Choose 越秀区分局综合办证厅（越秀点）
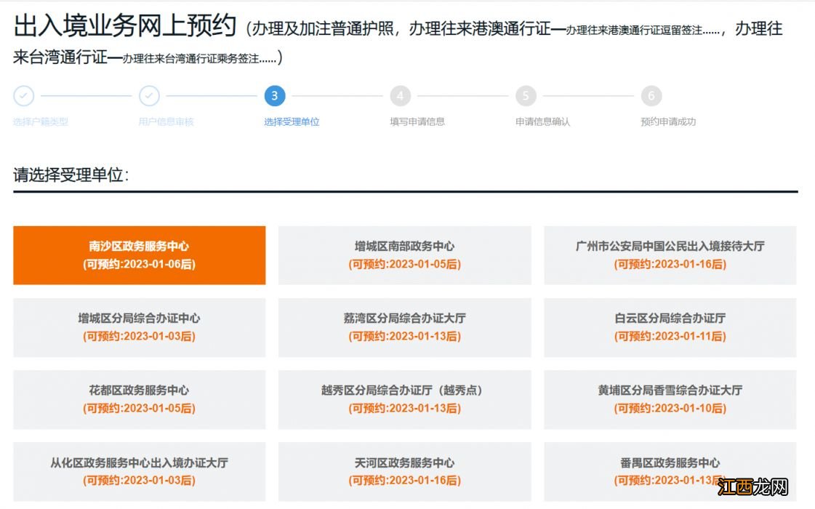The width and height of the screenshot is (815, 509). 404,399
